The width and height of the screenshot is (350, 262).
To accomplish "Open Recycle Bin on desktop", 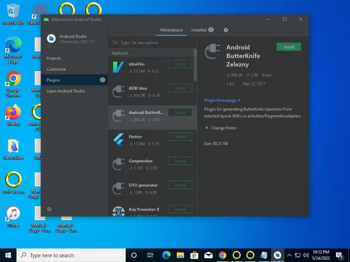I will (13, 14).
